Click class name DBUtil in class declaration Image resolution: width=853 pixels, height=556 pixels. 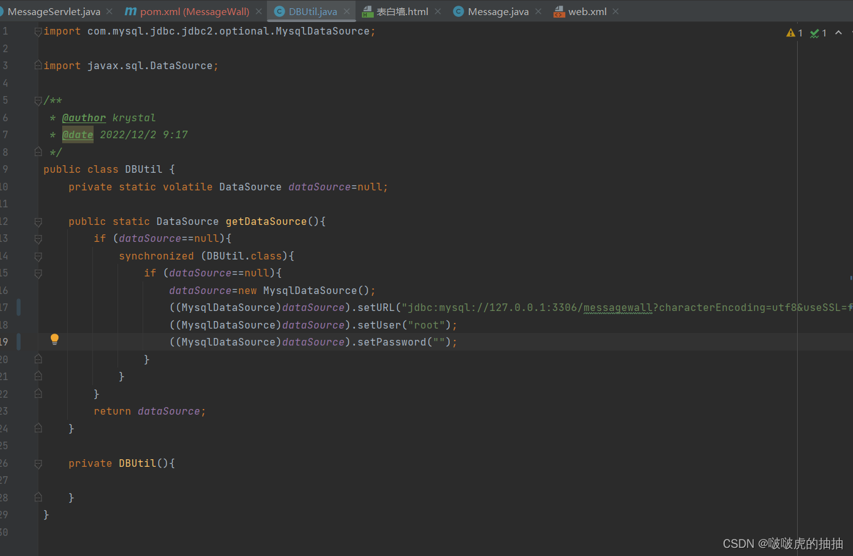pyautogui.click(x=144, y=169)
